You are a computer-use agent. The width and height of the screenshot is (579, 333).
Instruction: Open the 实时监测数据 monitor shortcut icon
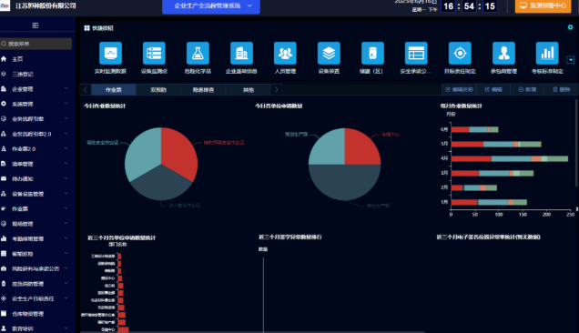click(x=110, y=54)
